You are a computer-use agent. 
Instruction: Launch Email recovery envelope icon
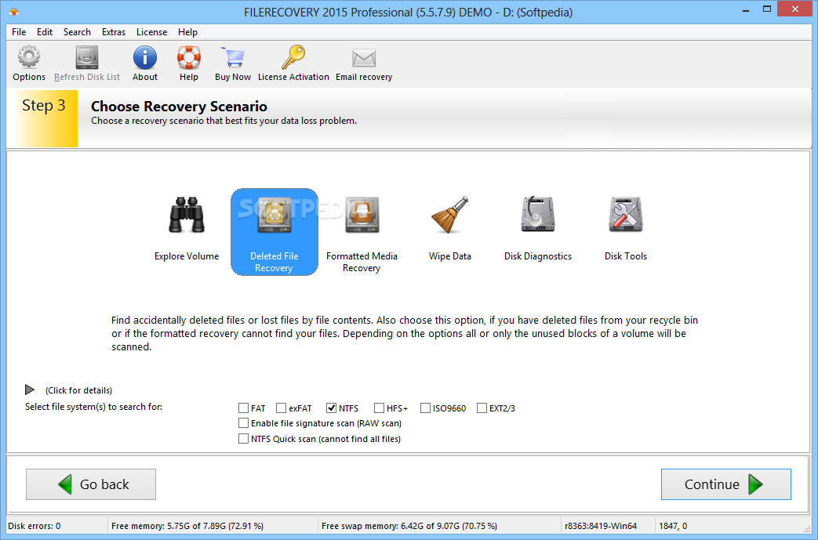click(364, 58)
